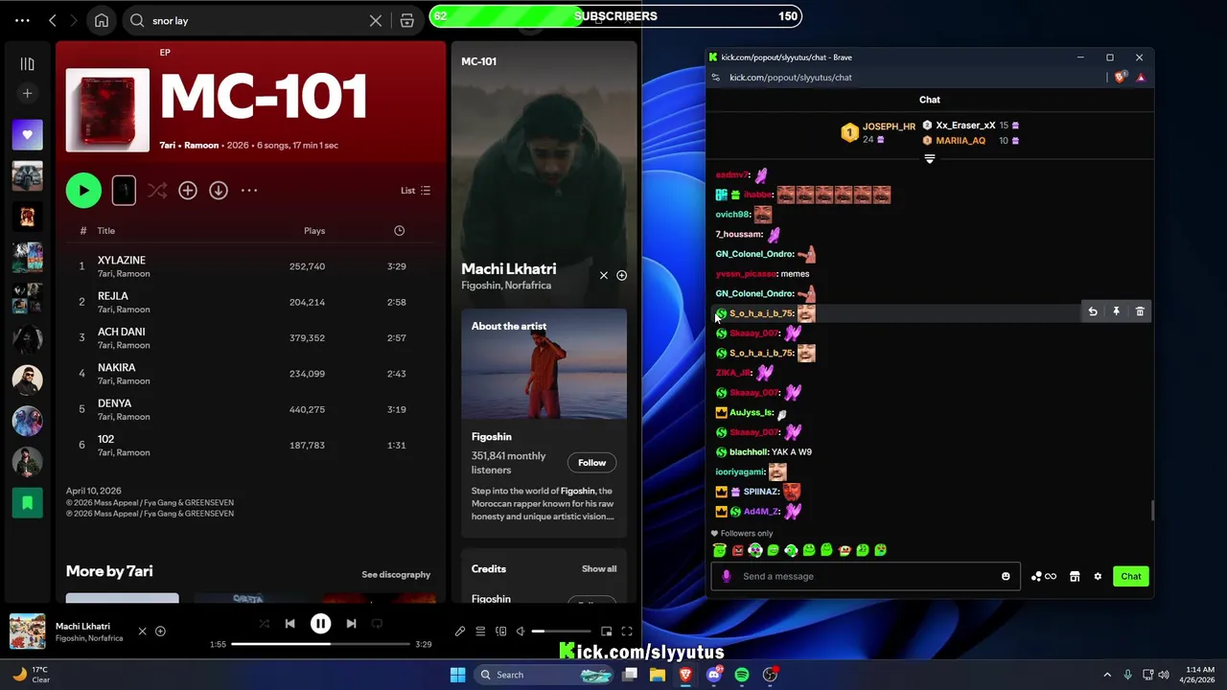Screen dimensions: 1227x690
Task: Enable shuffle for the MC-101 EP
Action: [157, 191]
